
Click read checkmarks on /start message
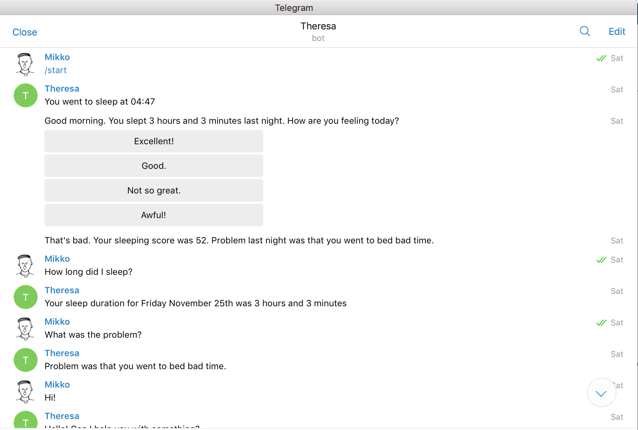(x=601, y=58)
